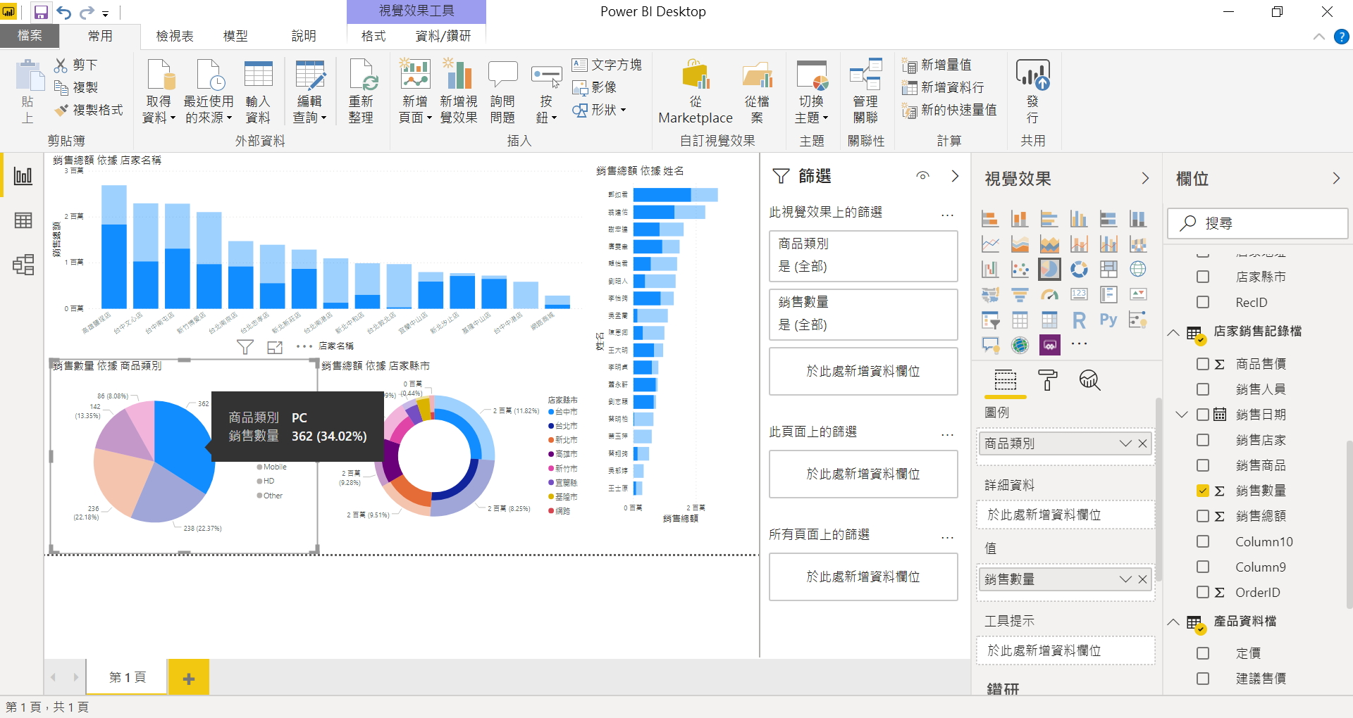1353x718 pixels.
Task: Open the Analytics magnifier tab
Action: pyautogui.click(x=1089, y=380)
